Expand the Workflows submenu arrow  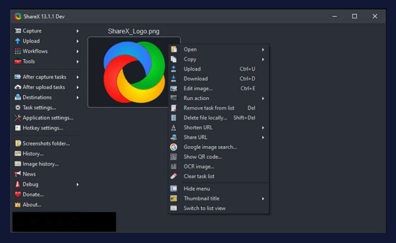[78, 51]
